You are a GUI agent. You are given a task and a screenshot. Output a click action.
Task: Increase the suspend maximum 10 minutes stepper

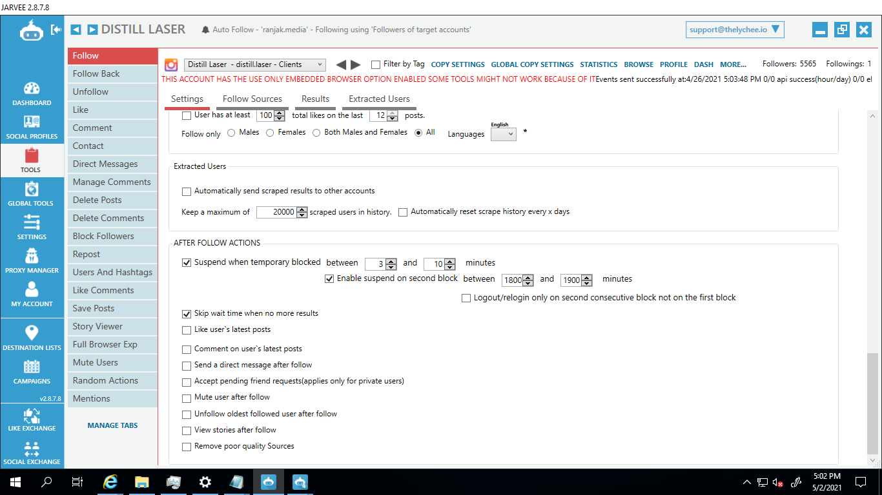(x=450, y=261)
